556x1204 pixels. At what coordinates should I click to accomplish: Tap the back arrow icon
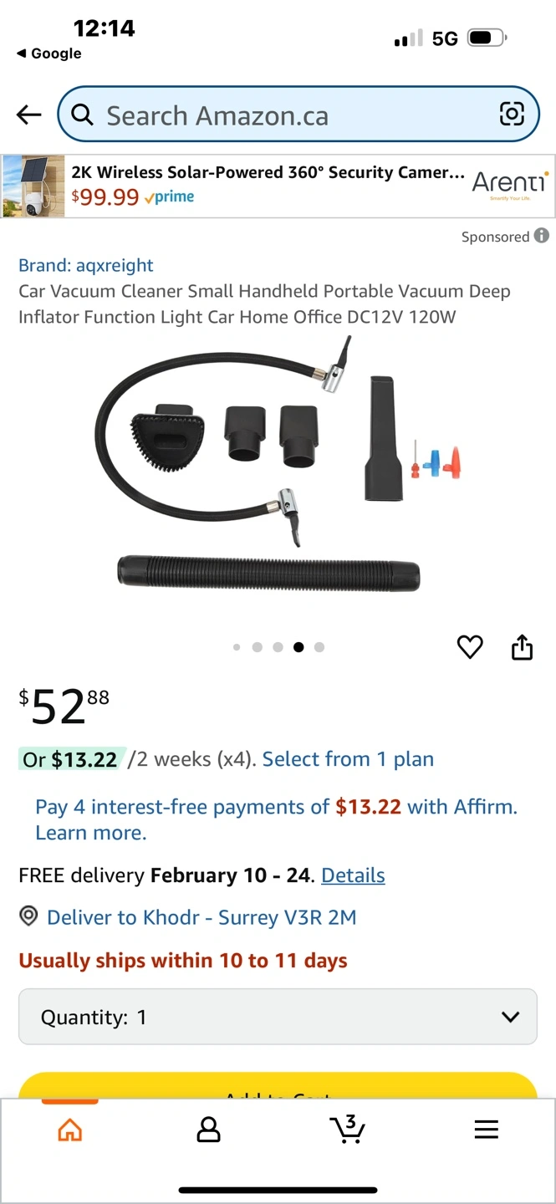point(28,115)
